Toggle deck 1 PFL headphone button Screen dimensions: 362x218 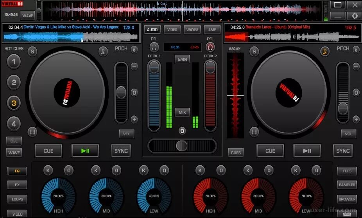(154, 48)
